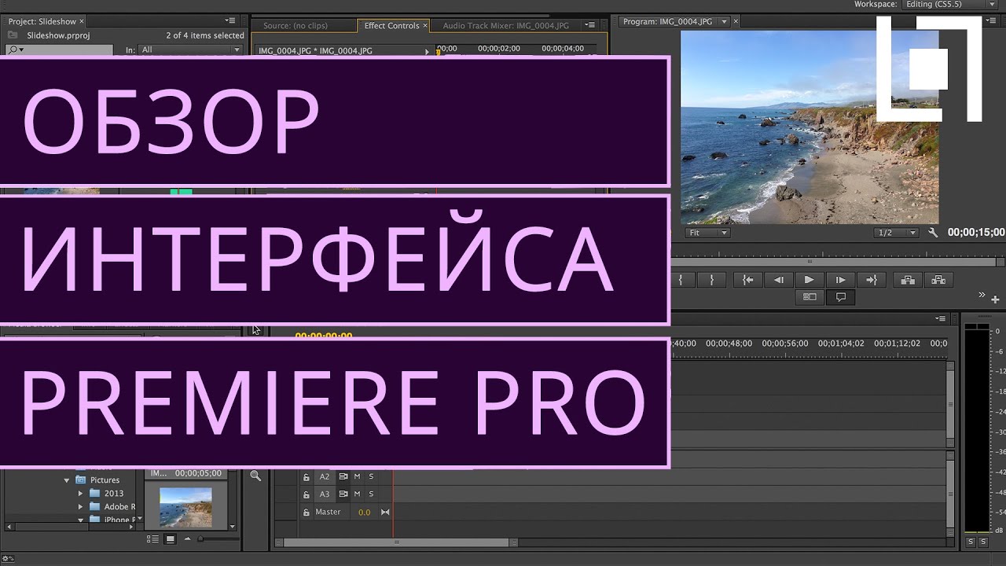Screen dimensions: 1006x566
Task: Switch to Source (no clips) tab
Action: click(x=296, y=25)
